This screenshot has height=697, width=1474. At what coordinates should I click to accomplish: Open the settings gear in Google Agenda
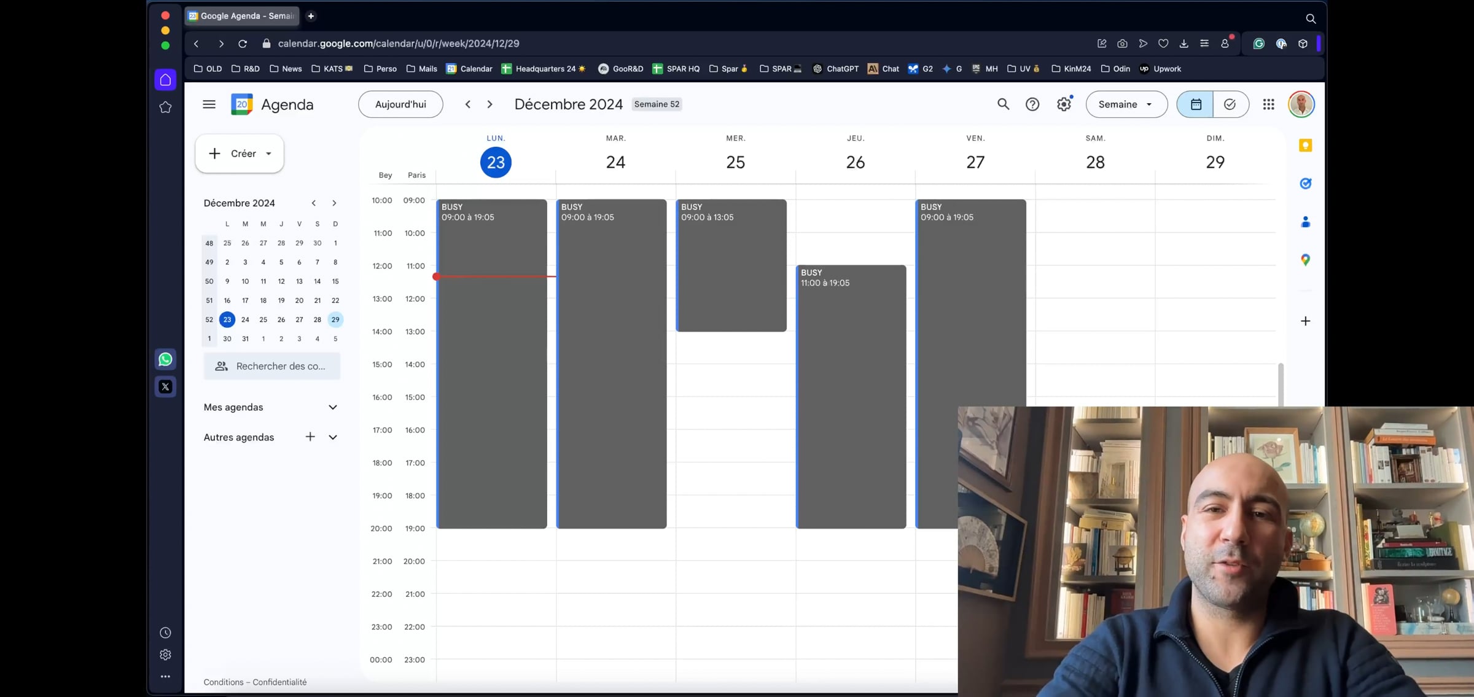click(x=1063, y=104)
